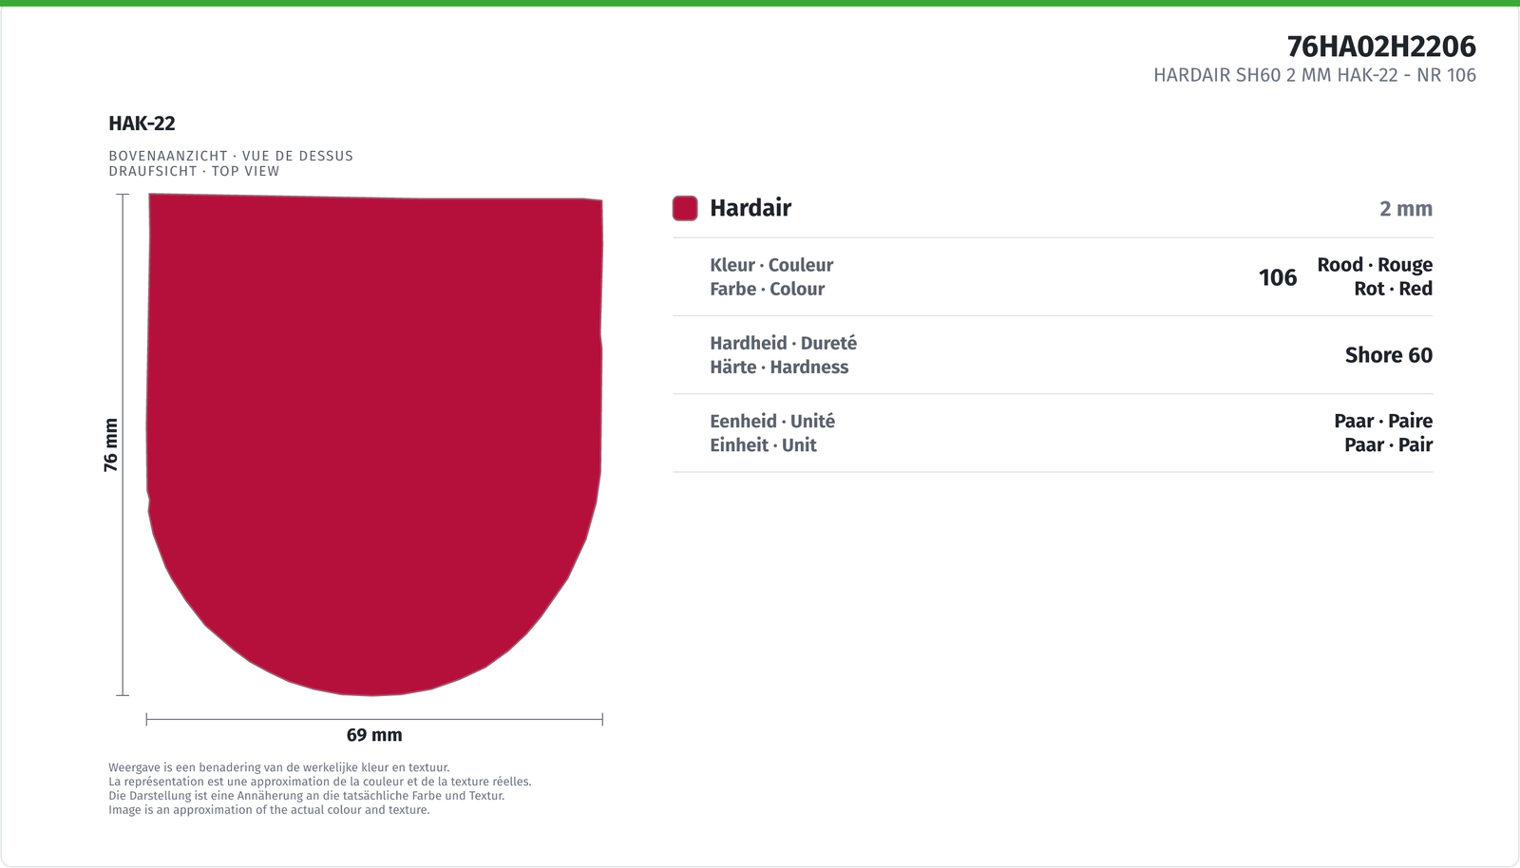
Task: Click the Farbe · Colour label
Action: coord(767,289)
